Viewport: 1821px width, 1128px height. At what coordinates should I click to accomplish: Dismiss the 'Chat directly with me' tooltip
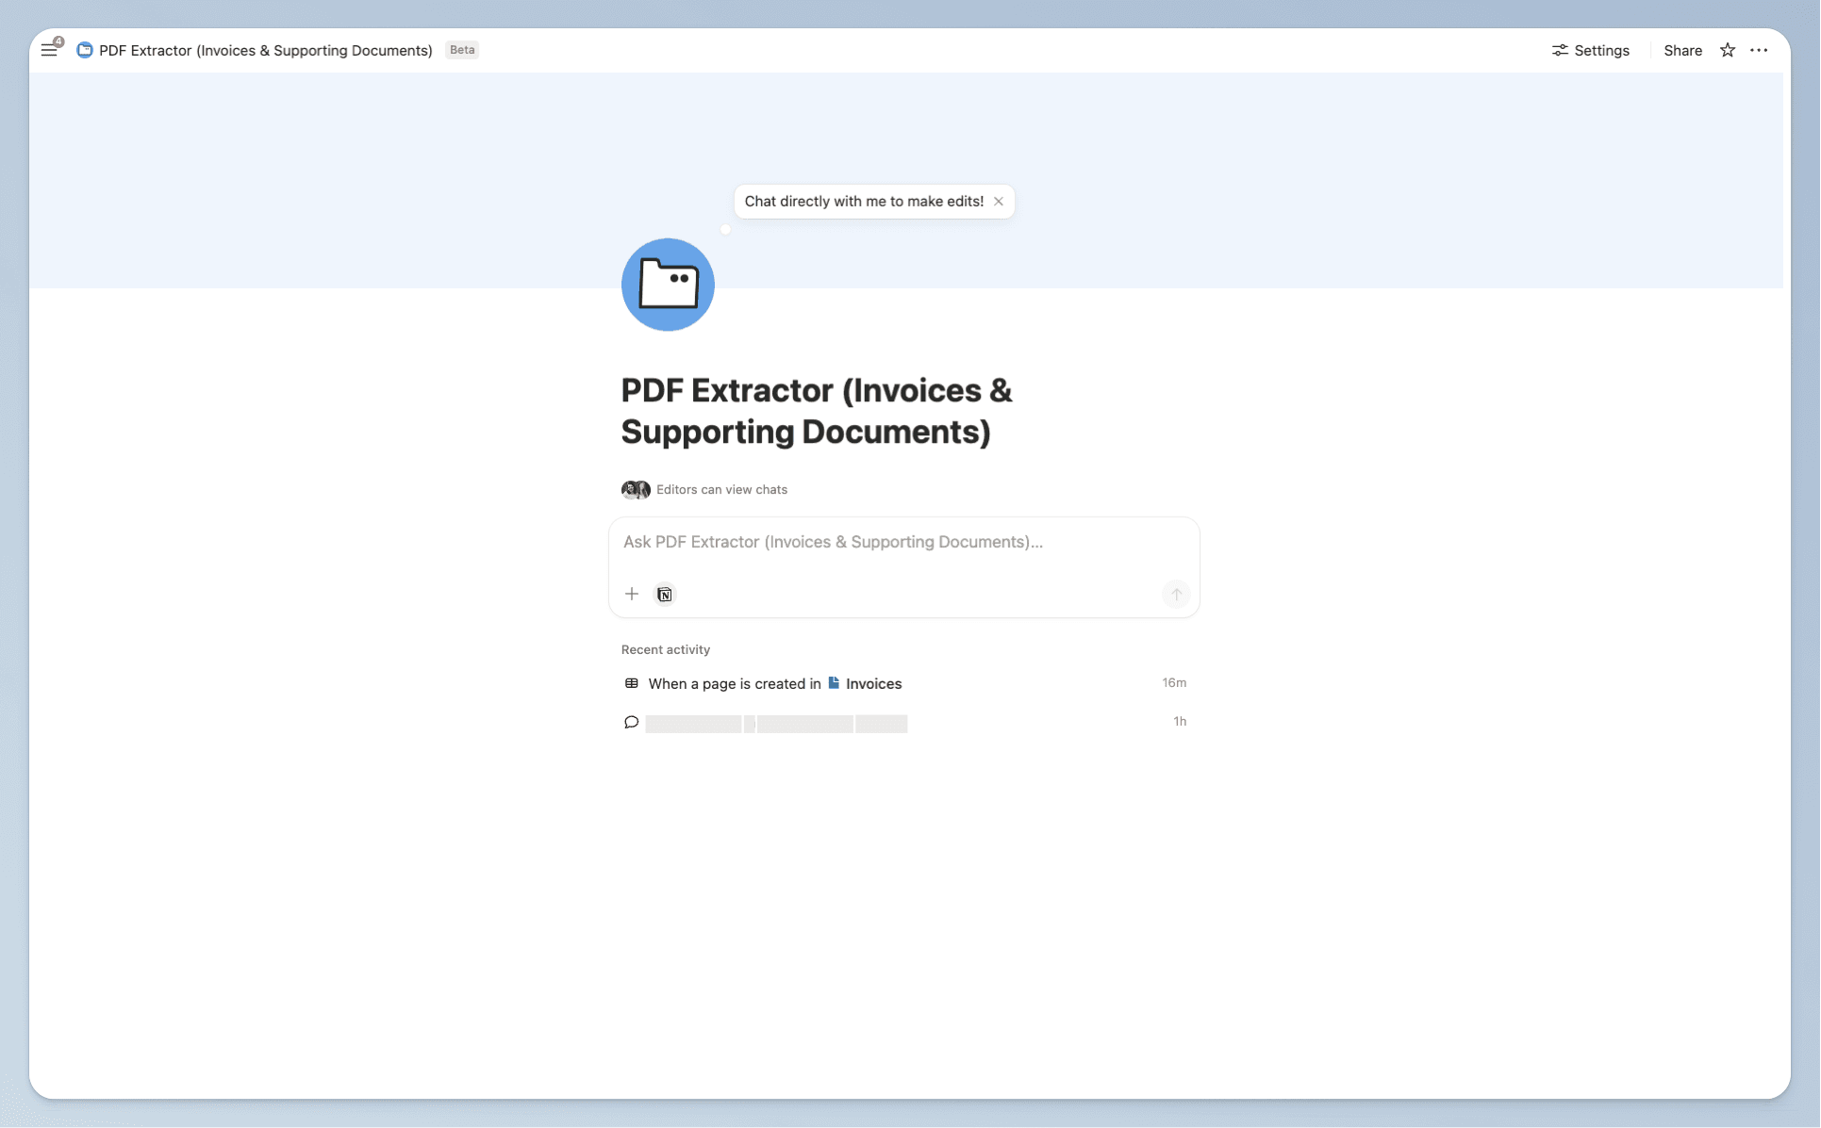[999, 201]
